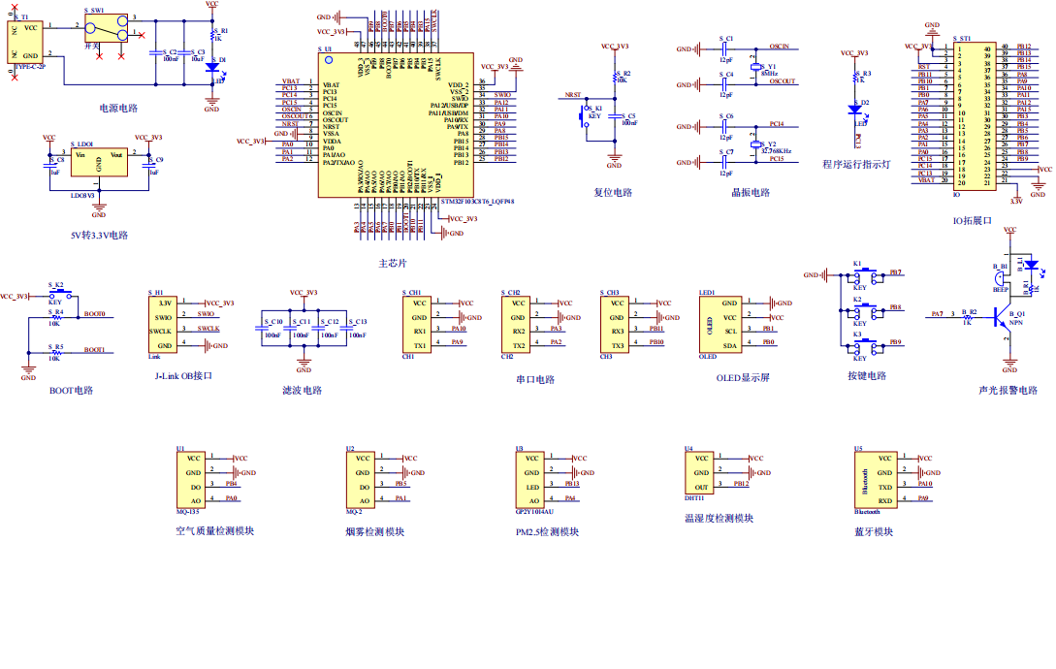Select the S_LDO1 regulator block
The image size is (1056, 669).
[99, 162]
